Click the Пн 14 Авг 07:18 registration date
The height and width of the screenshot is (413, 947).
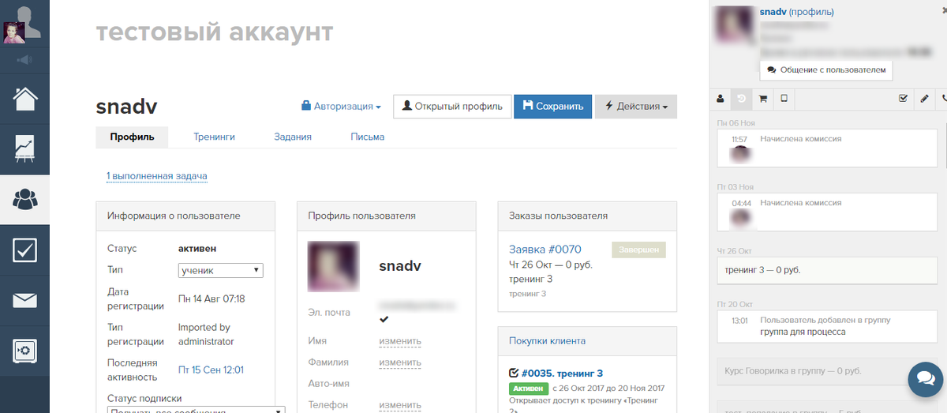coord(211,299)
